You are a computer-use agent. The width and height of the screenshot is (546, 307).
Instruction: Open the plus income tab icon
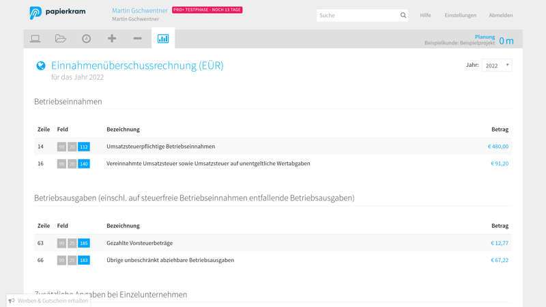point(112,39)
